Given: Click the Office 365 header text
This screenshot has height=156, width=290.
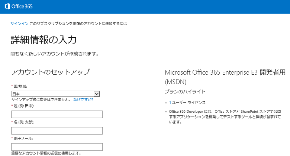Looking at the screenshot, I should click(22, 6).
